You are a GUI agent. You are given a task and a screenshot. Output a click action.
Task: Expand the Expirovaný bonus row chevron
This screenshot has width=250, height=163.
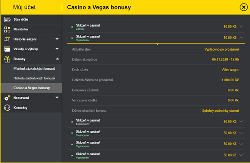click(x=241, y=121)
